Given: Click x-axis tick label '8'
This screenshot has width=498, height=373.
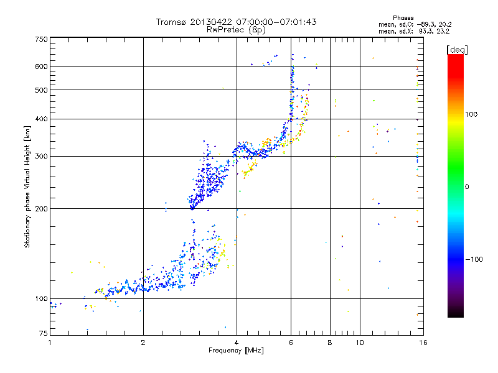Looking at the screenshot, I should click(330, 343).
